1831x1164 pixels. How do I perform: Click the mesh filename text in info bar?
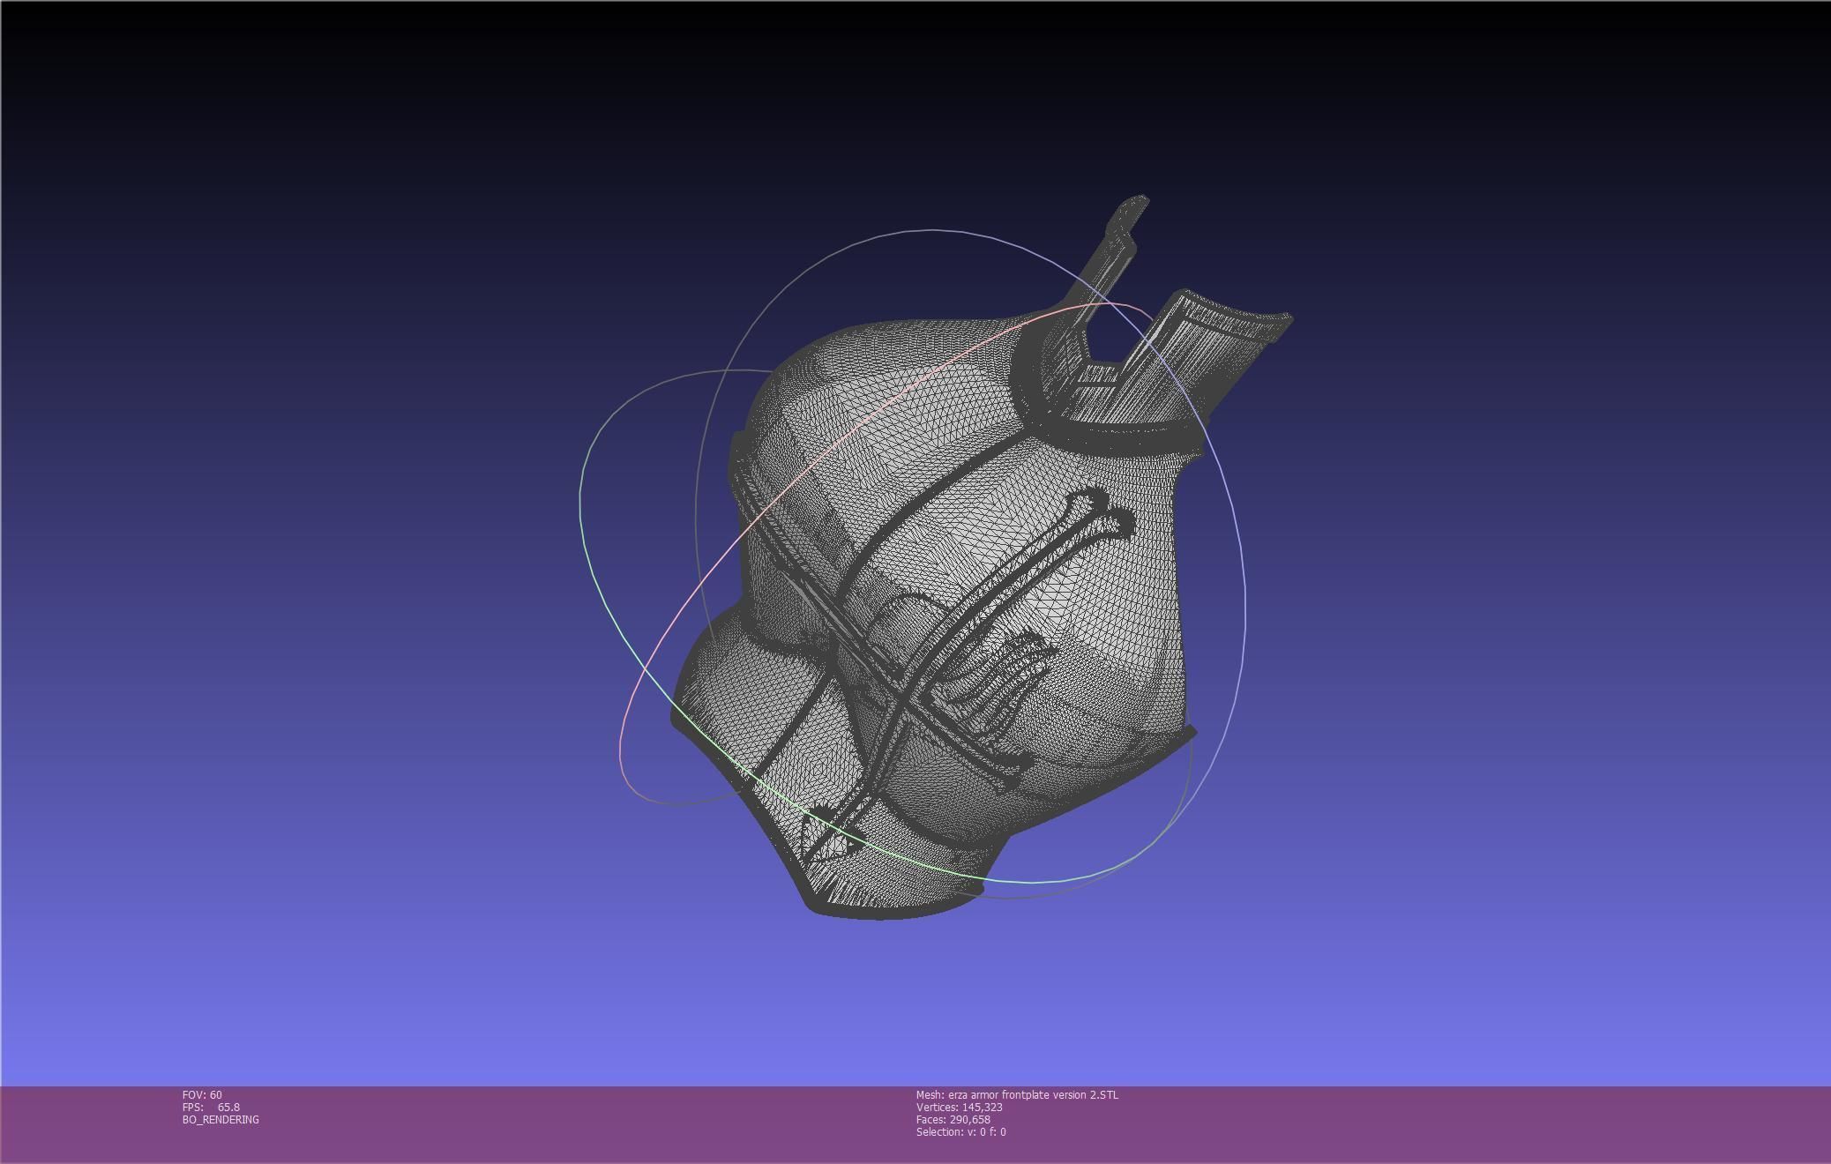click(1016, 1094)
